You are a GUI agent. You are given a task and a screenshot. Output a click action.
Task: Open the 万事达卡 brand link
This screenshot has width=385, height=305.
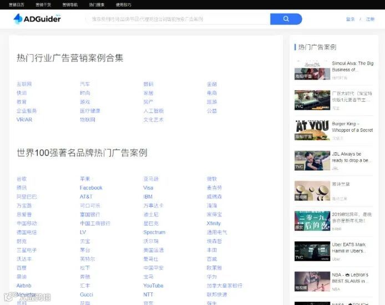pyautogui.click(x=154, y=205)
